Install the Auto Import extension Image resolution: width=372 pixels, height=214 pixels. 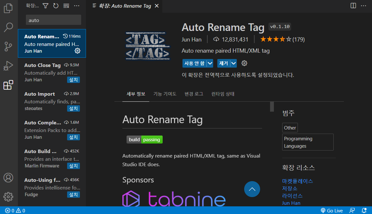pos(73,108)
